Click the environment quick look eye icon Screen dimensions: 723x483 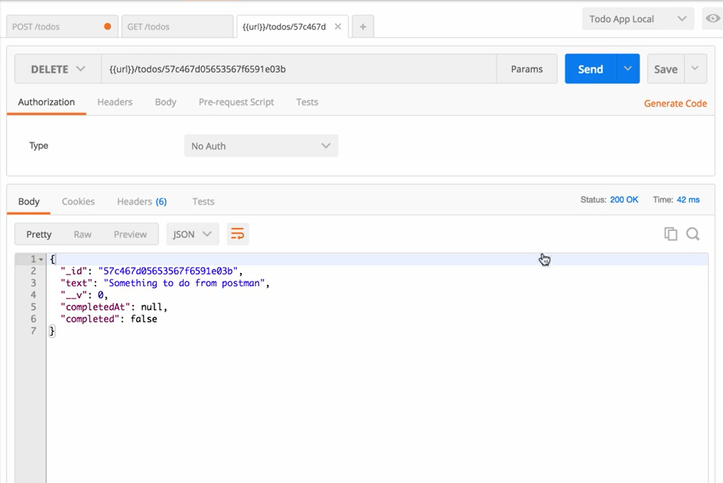[712, 18]
